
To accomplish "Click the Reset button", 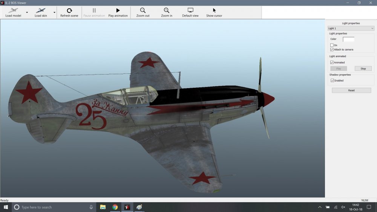I will click(351, 90).
